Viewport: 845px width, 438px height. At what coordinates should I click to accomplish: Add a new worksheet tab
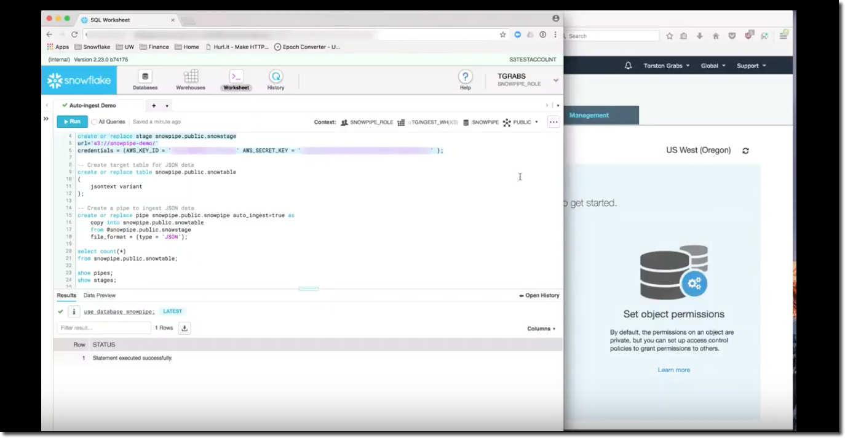coord(154,105)
